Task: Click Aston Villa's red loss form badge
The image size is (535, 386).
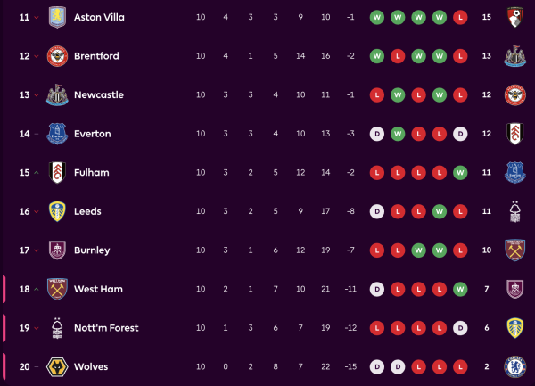Action: click(458, 17)
